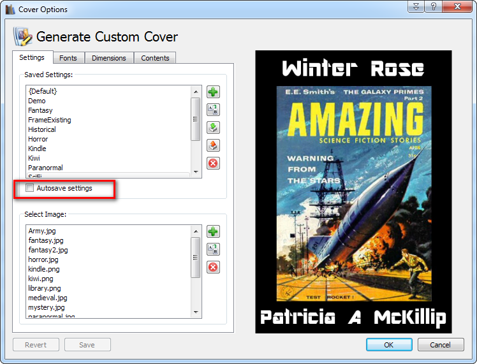Enable the Autosave settings checkbox
Image resolution: width=477 pixels, height=364 pixels.
click(29, 188)
